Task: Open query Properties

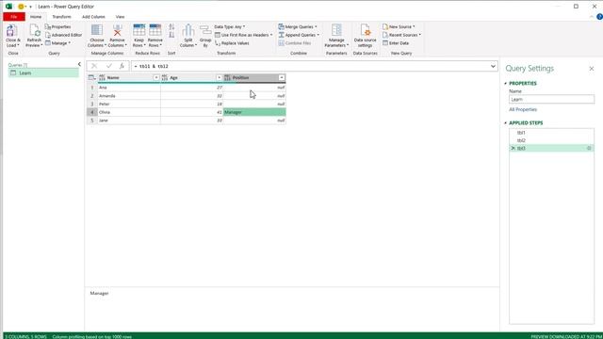Action: [x=58, y=27]
